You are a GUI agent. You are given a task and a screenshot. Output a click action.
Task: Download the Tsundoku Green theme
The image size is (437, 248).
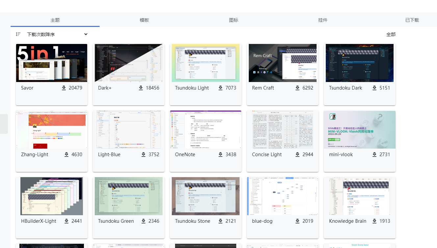pyautogui.click(x=143, y=221)
